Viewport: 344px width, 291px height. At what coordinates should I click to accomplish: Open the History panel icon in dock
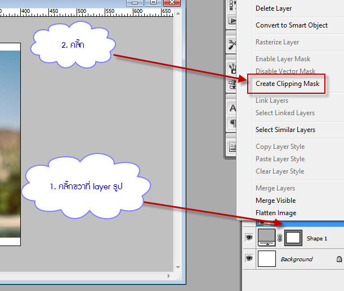233,6
